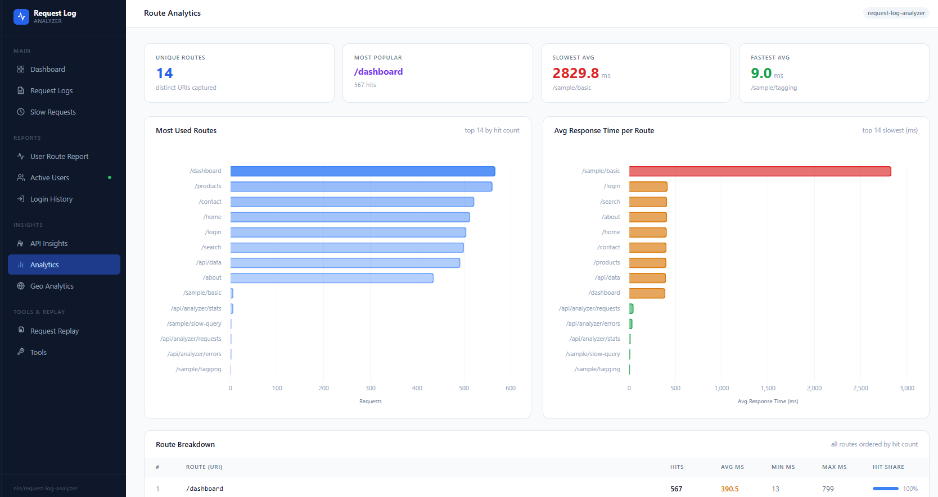Image resolution: width=938 pixels, height=497 pixels.
Task: Click the MAX MS column header
Action: tap(834, 467)
